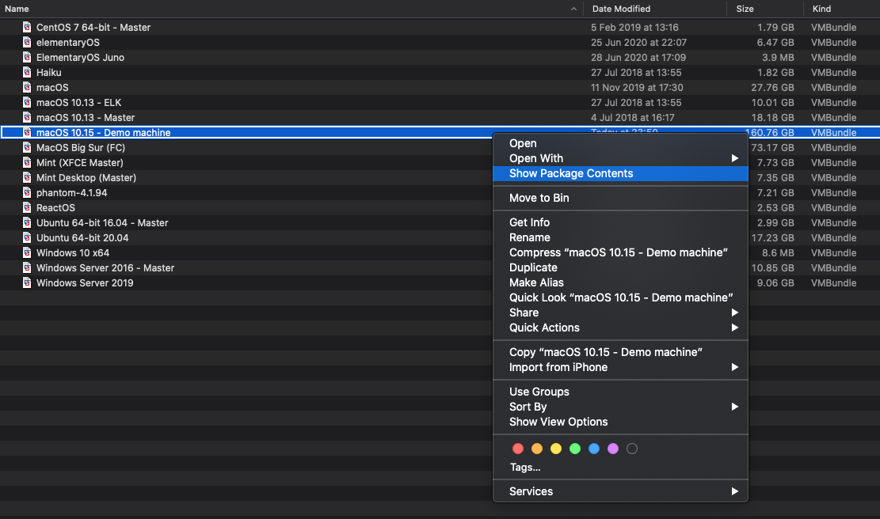Click the "Windows 10 x64" file name
Screen dimensions: 880x519
(73, 252)
